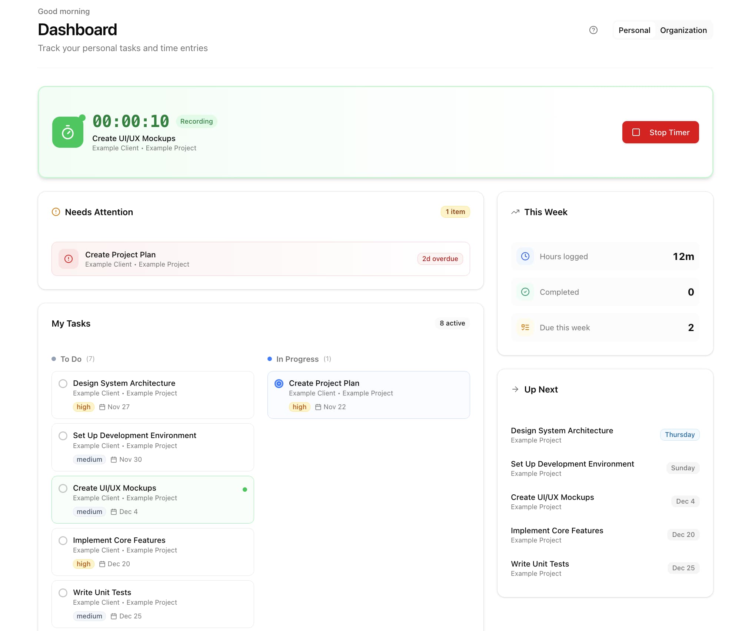Screen dimensions: 752x631
Task: Click the 2d overdue badge
Action: pos(440,258)
